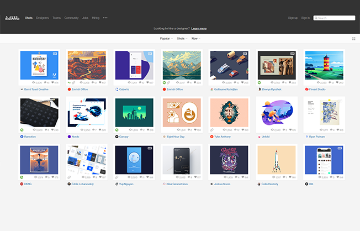Click Cuberto avatar icon
The image size is (360, 231).
pos(117,89)
